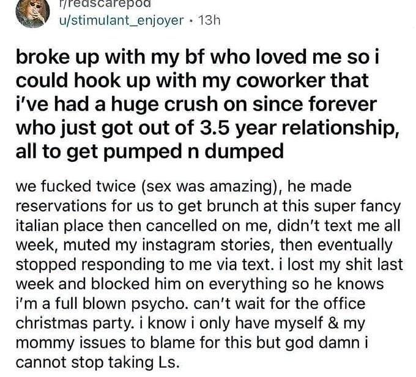The image size is (416, 377).
Task: Click the line mentioning "instagram stories"
Action: [x=204, y=246]
